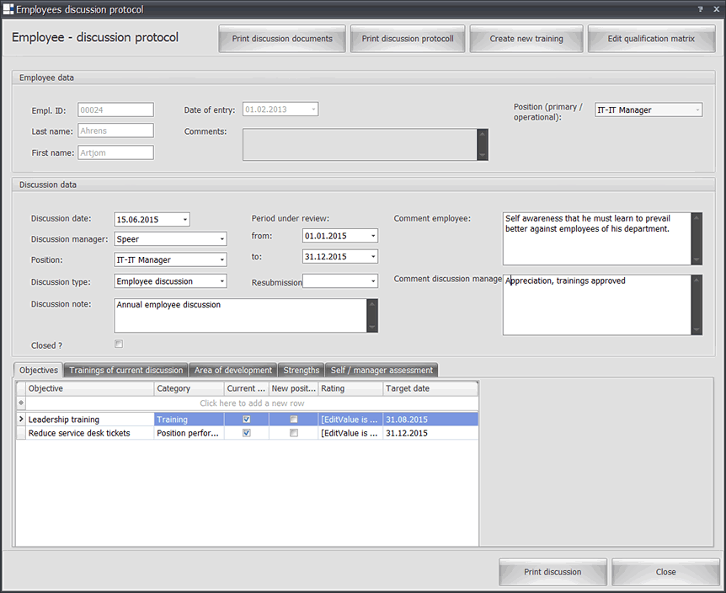The image size is (726, 593).
Task: Click the First name field
Action: pyautogui.click(x=115, y=152)
